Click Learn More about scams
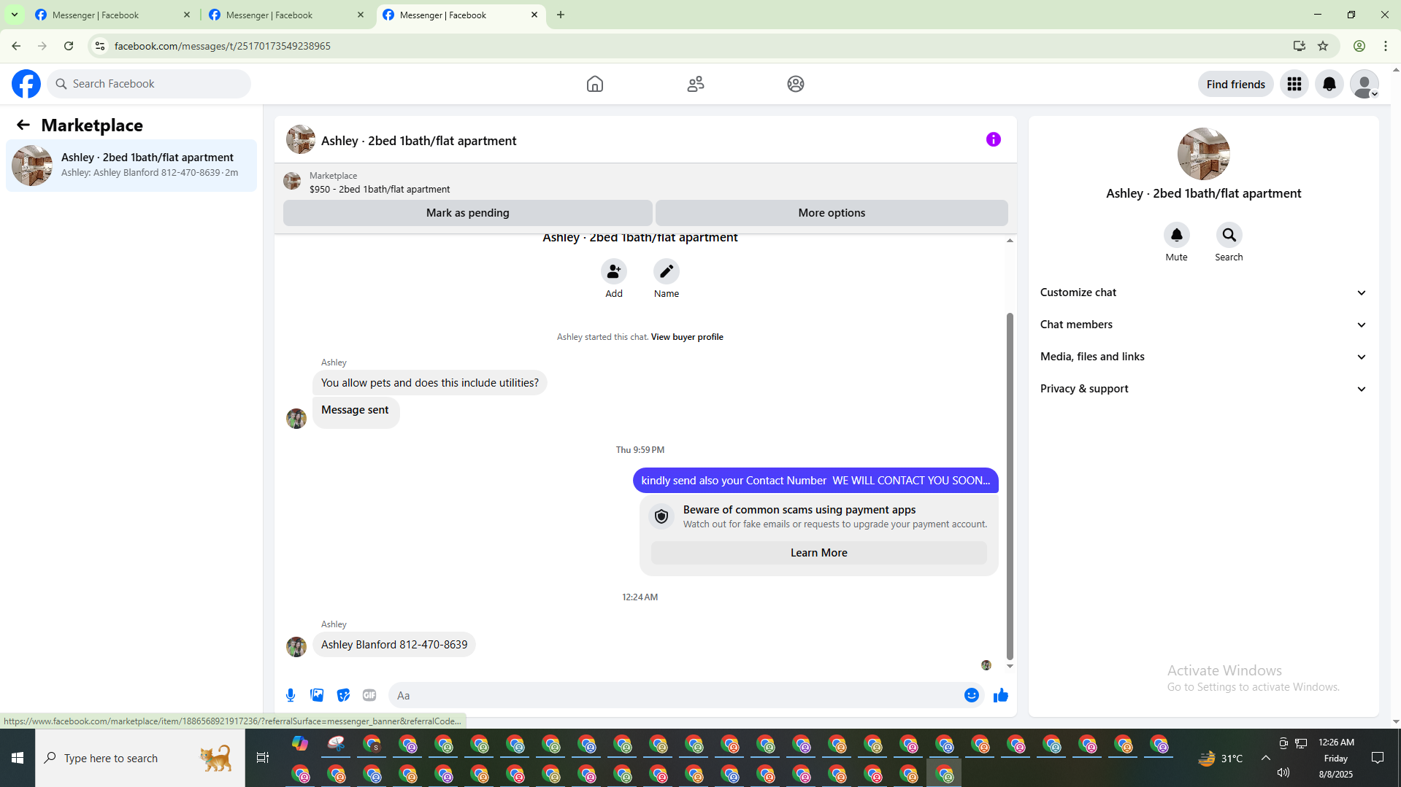1401x787 pixels. click(x=819, y=553)
